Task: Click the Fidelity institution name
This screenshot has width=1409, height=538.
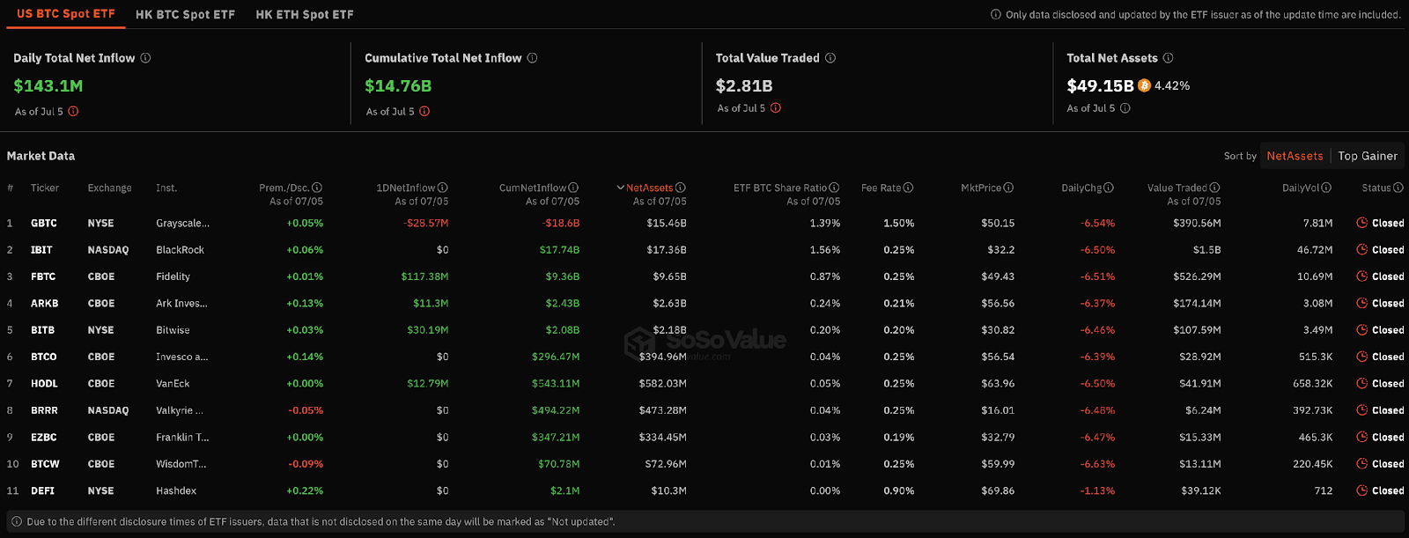Action: tap(173, 276)
